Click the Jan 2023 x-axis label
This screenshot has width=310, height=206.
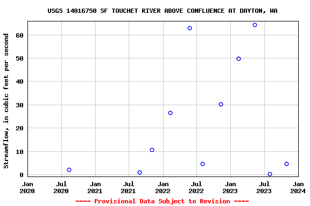coord(230,187)
